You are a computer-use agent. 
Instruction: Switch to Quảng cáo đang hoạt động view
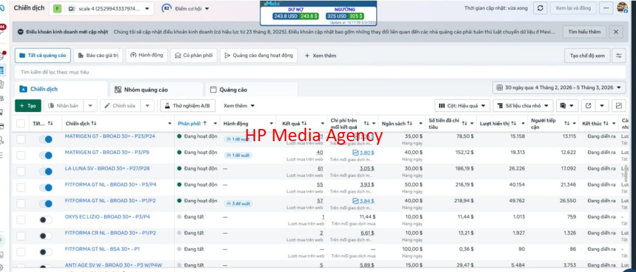[x=259, y=56]
